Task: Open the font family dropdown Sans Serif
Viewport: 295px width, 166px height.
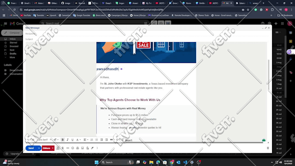Action: (44, 140)
